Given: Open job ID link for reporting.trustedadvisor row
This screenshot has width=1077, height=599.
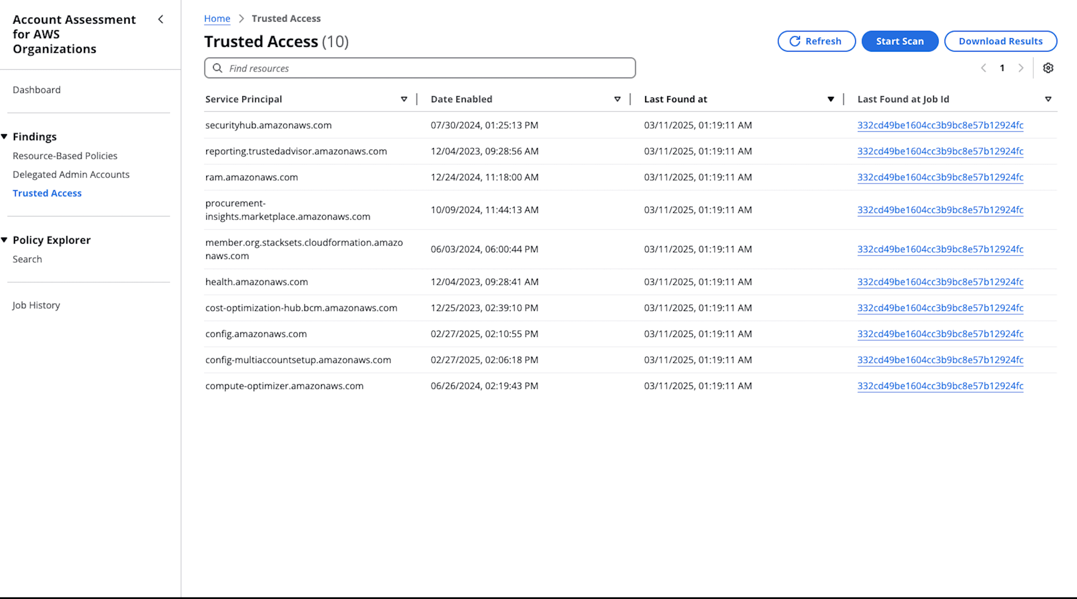Looking at the screenshot, I should tap(940, 151).
